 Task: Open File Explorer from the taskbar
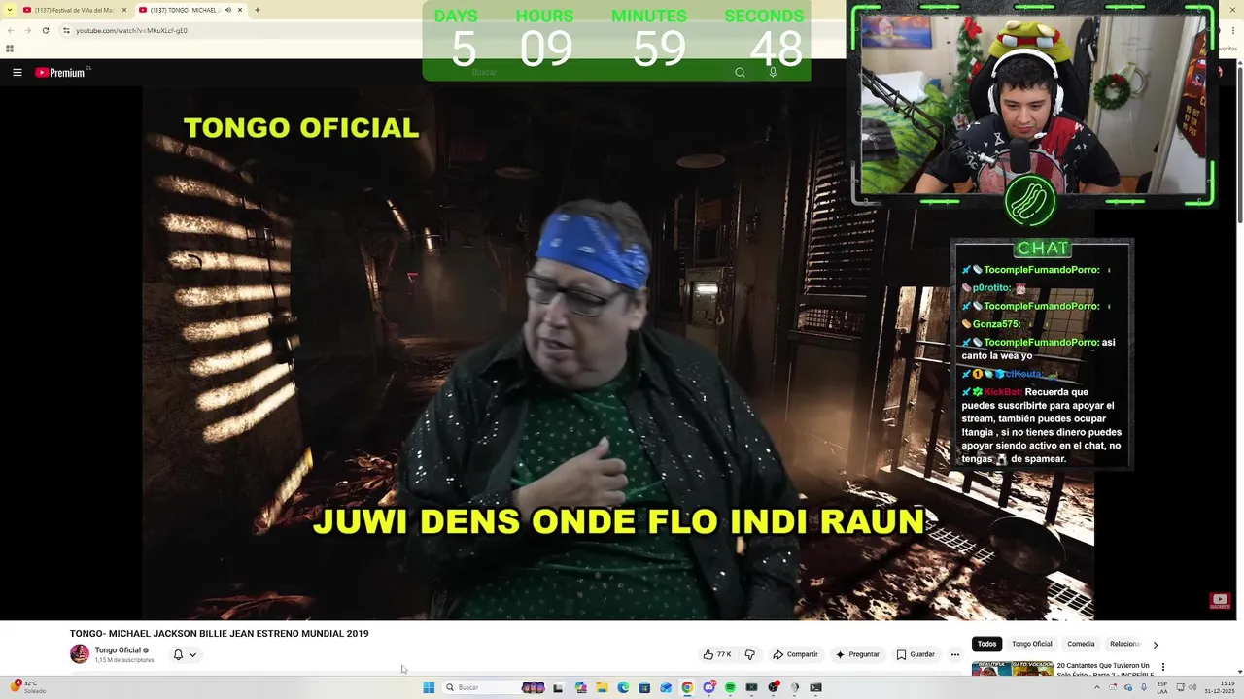[x=602, y=687]
